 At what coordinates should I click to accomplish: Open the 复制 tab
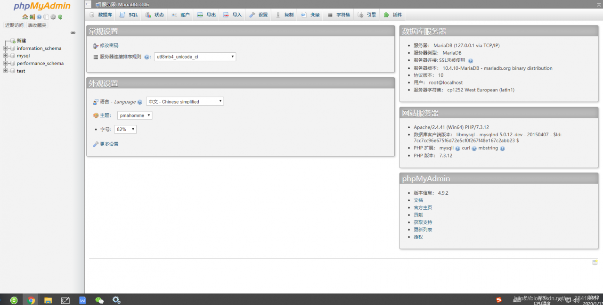(x=284, y=15)
